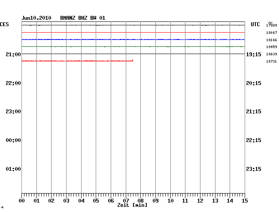
Task: Click the minute tick label '12'
Action: [x=200, y=201]
